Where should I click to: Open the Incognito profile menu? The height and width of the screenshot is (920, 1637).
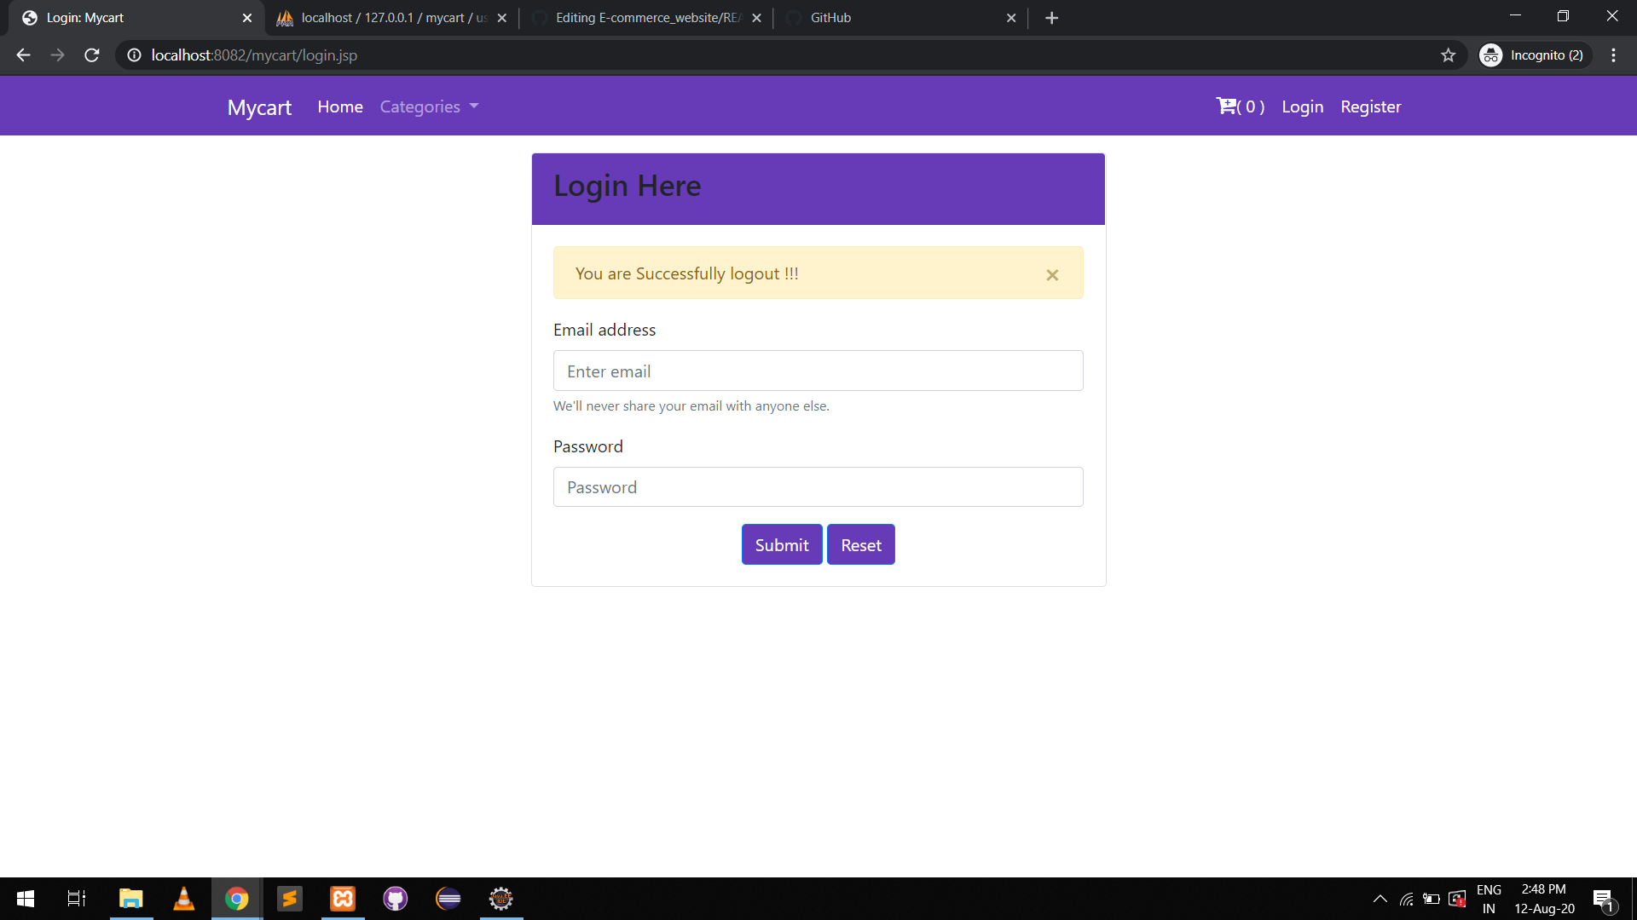[x=1535, y=55]
